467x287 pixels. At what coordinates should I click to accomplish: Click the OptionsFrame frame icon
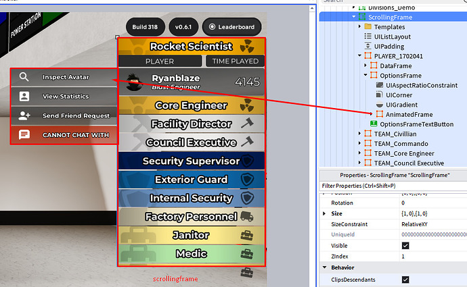pos(374,75)
